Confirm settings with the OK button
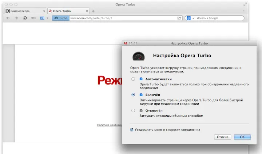This screenshot has height=154, width=262. (242, 137)
